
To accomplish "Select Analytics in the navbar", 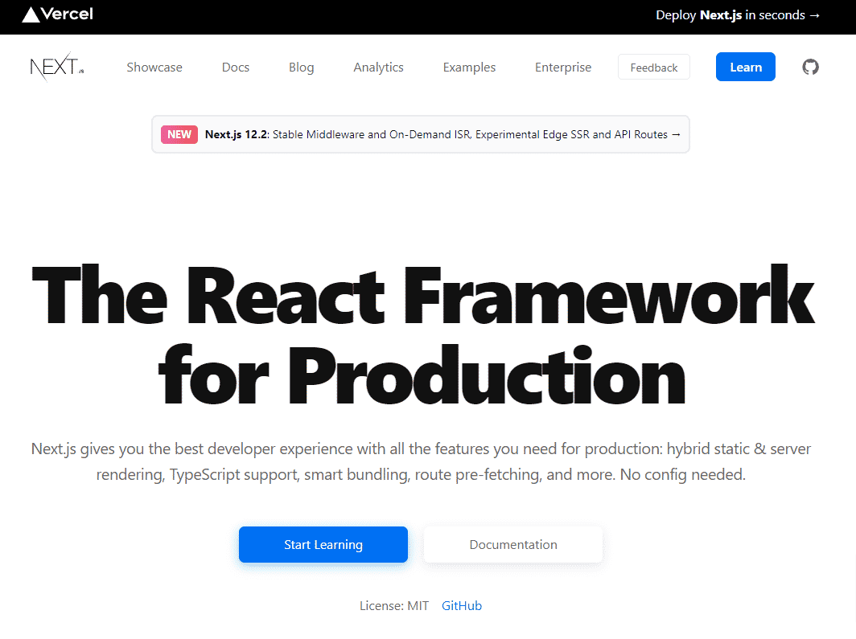I will click(x=378, y=67).
